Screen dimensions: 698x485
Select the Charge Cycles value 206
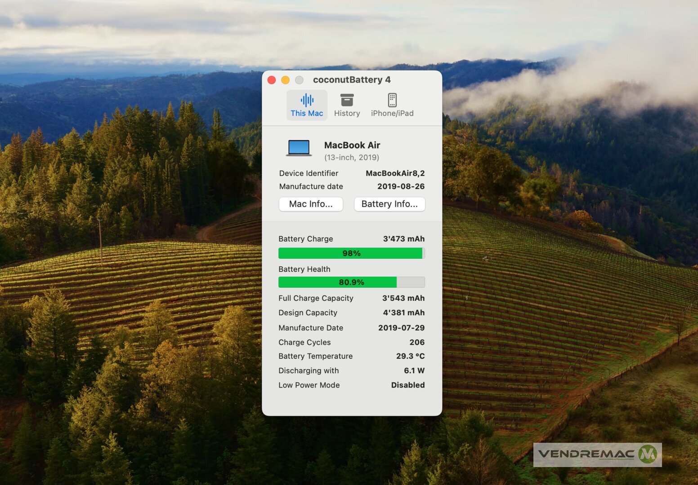pyautogui.click(x=416, y=342)
